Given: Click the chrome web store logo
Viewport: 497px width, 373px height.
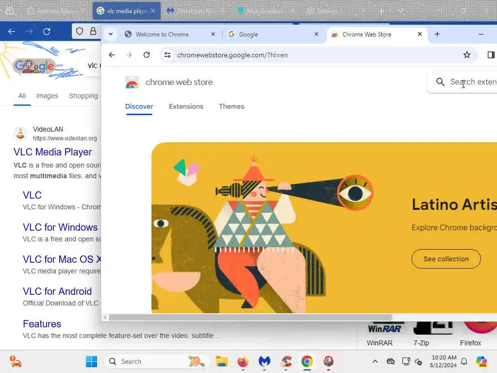Looking at the screenshot, I should pos(132,83).
